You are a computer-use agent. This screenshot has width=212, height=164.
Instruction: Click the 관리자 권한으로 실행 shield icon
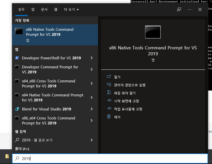pos(109,85)
